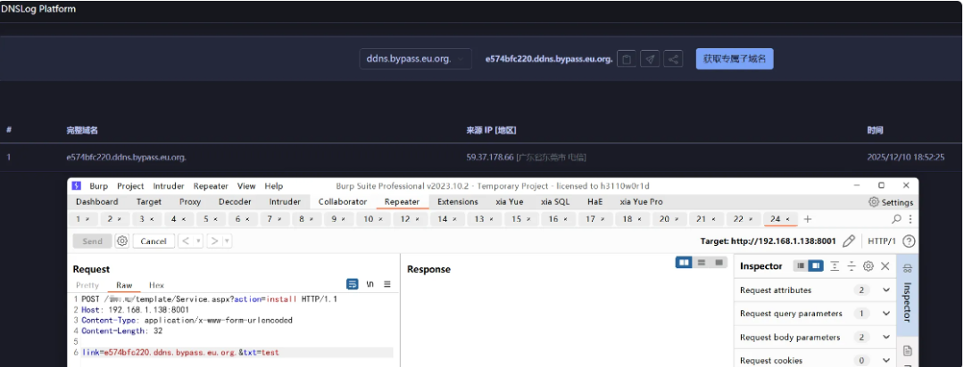Click the blue get subdomain button
This screenshot has height=367, width=964.
point(735,59)
